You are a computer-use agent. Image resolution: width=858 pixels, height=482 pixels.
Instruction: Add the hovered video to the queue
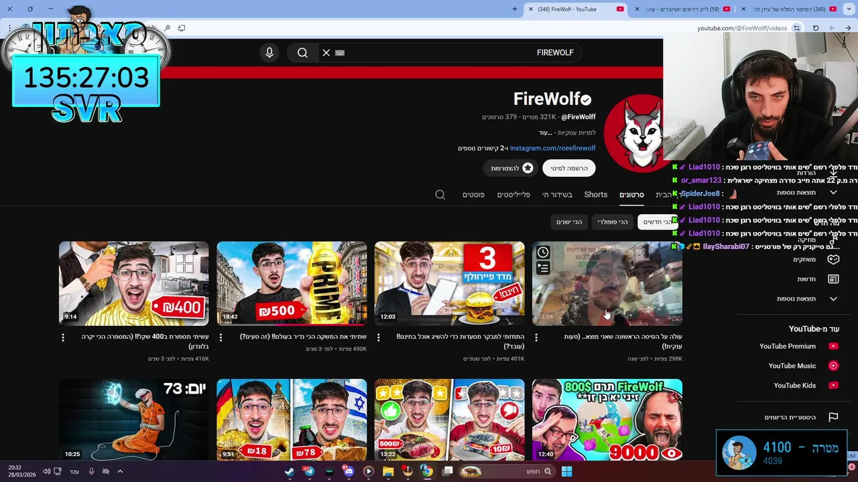543,268
